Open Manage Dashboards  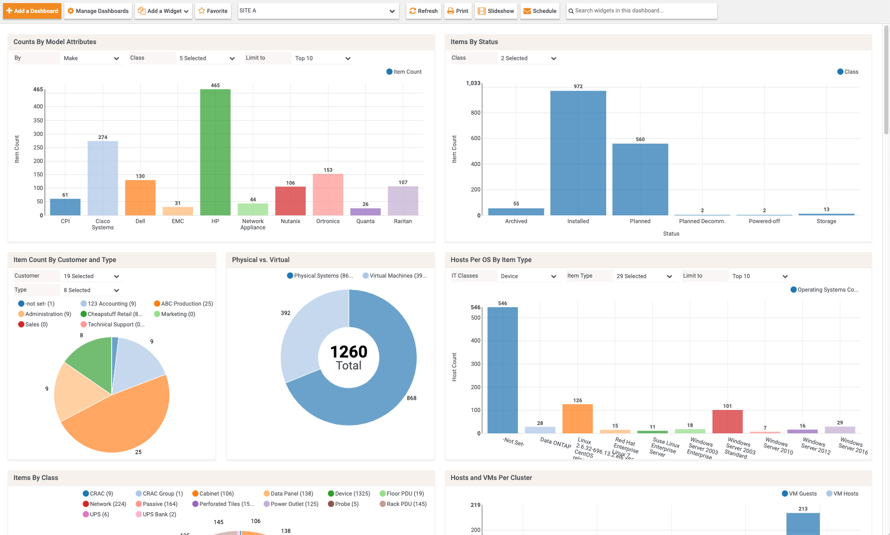click(x=98, y=11)
